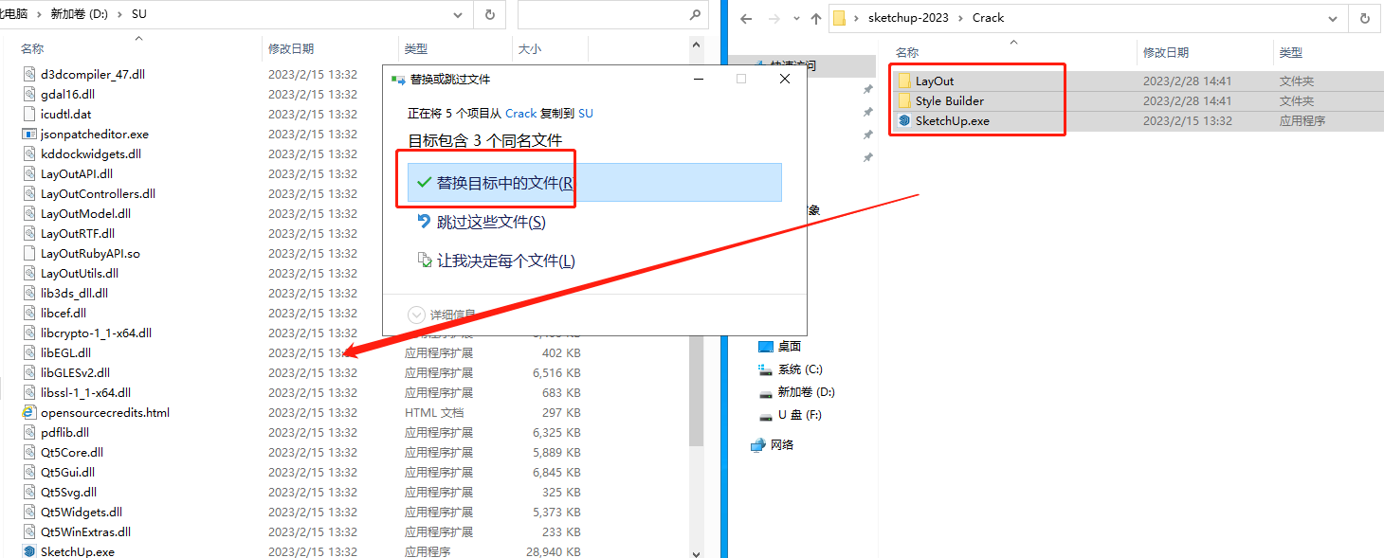Screen dimensions: 1384x558
Task: Click the Crack link in the dialog
Action: point(520,113)
